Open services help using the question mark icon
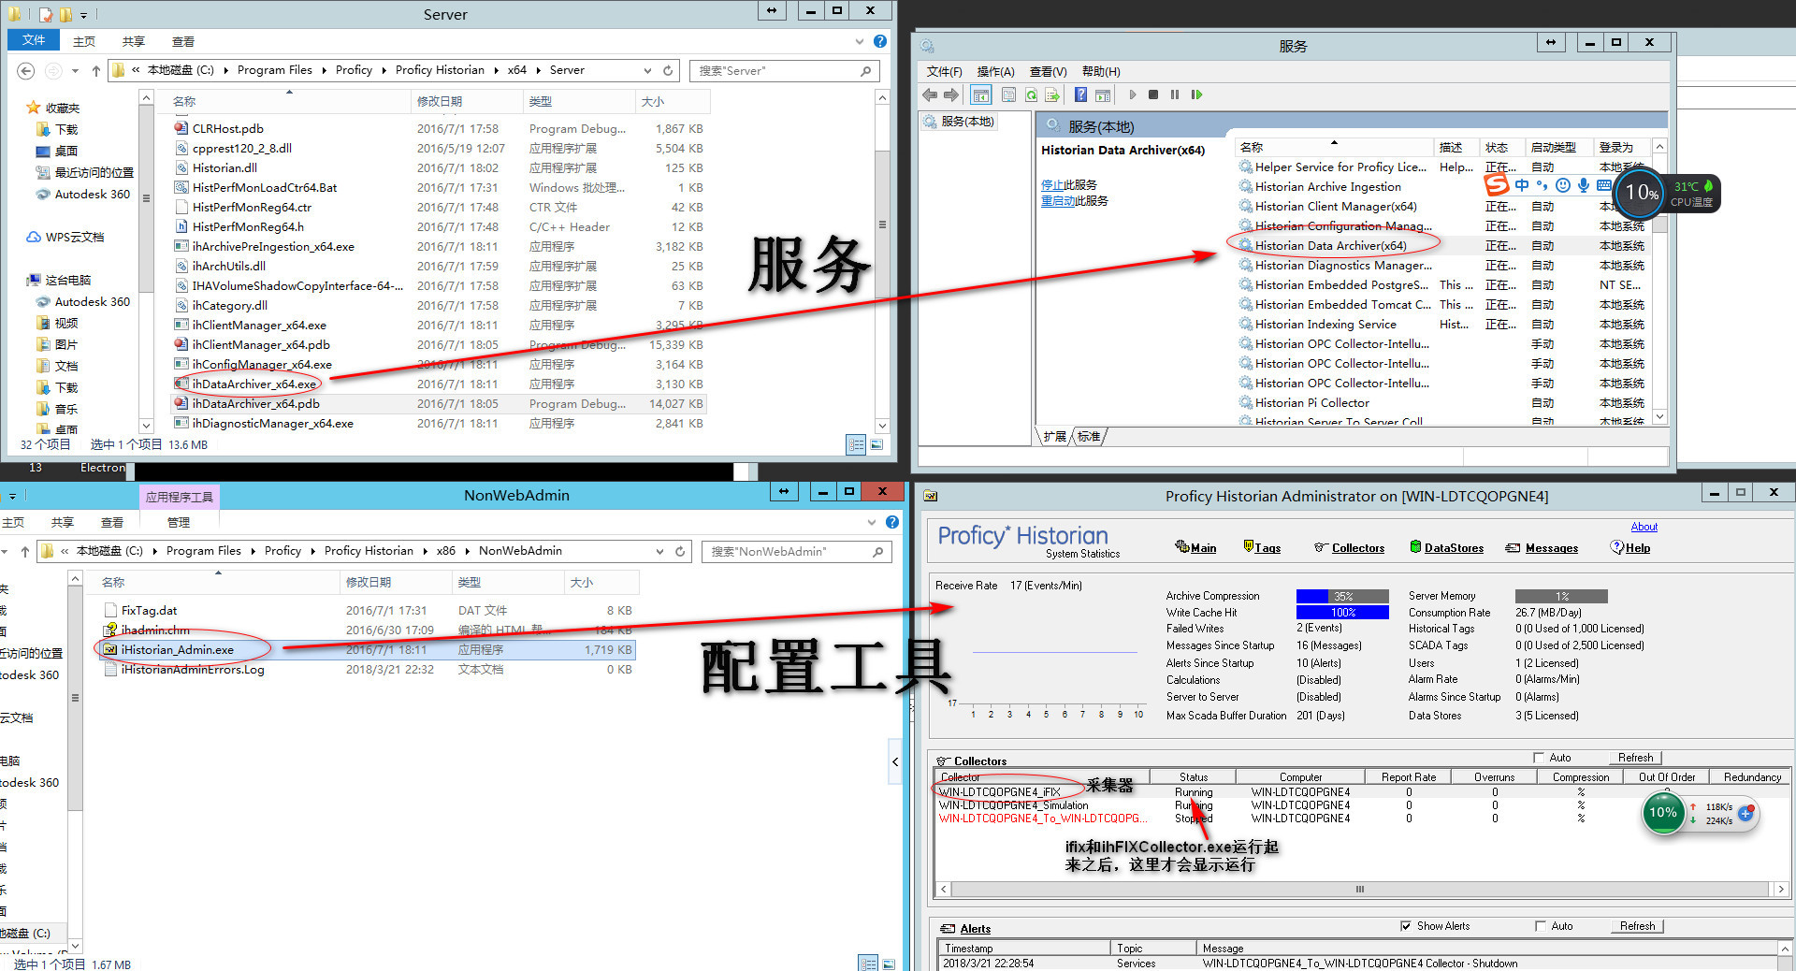Screen dimensions: 1796x971 click(x=1080, y=94)
